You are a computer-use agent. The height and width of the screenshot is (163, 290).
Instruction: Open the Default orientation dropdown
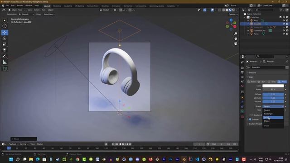[26, 14]
